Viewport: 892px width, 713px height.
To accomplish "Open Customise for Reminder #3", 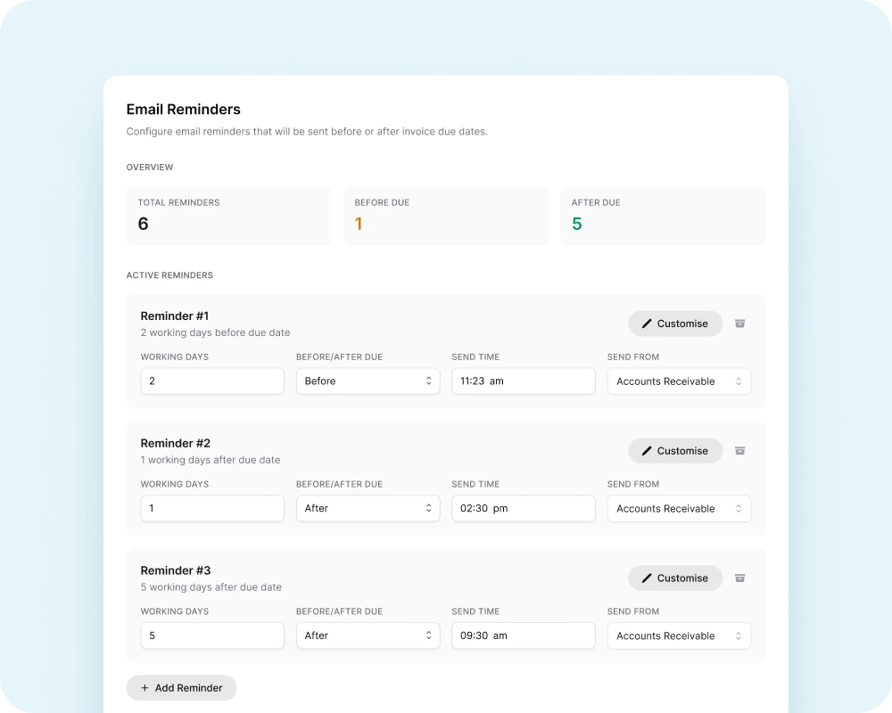I will 674,578.
